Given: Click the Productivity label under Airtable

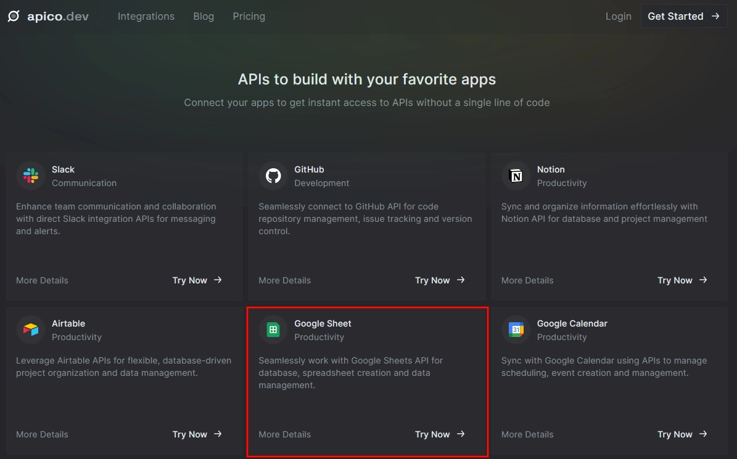Looking at the screenshot, I should pos(76,337).
